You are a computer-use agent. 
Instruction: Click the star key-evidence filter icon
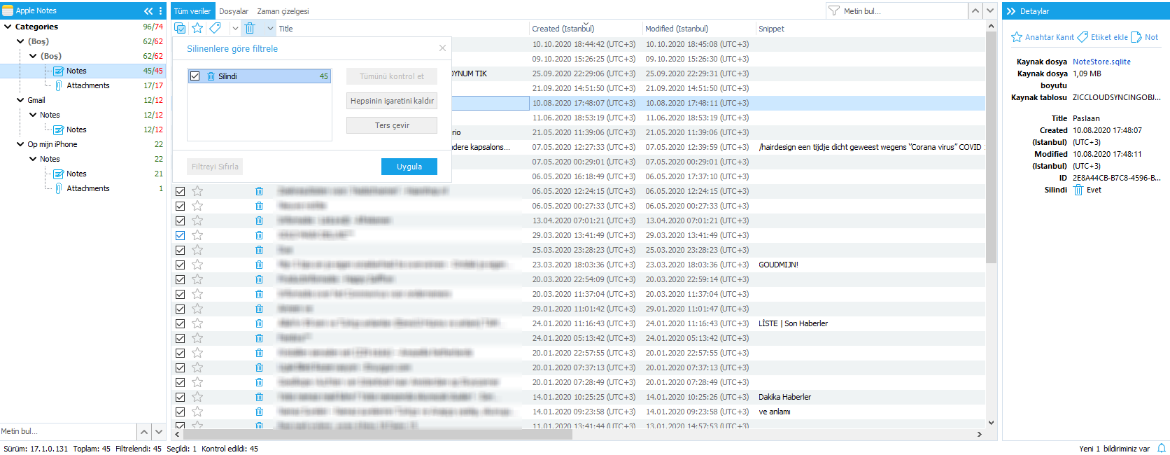[x=197, y=28]
